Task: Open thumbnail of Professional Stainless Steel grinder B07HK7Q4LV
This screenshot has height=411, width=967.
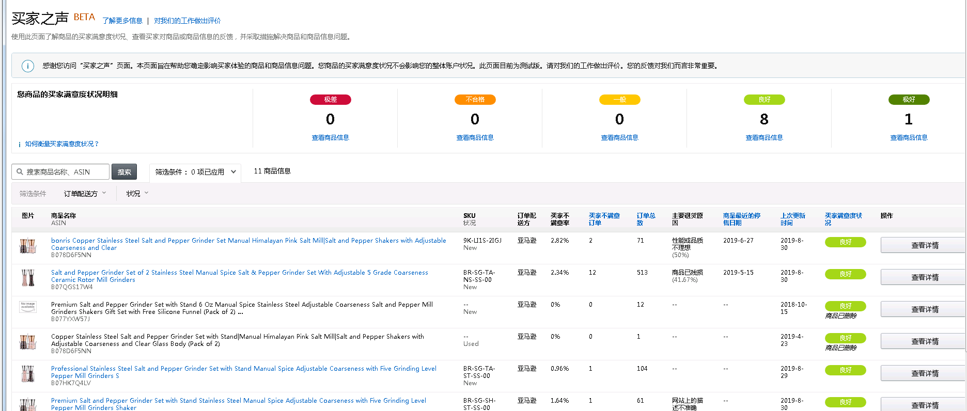Action: 27,374
